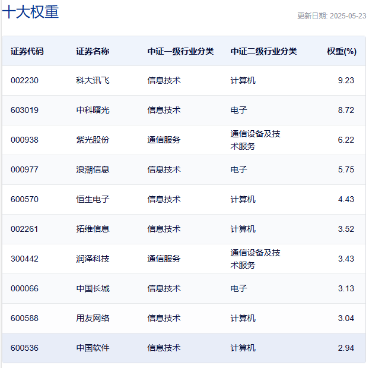The width and height of the screenshot is (369, 368).
Task: Click 通信服务 in the 润泽科技 row
Action: coord(164,259)
